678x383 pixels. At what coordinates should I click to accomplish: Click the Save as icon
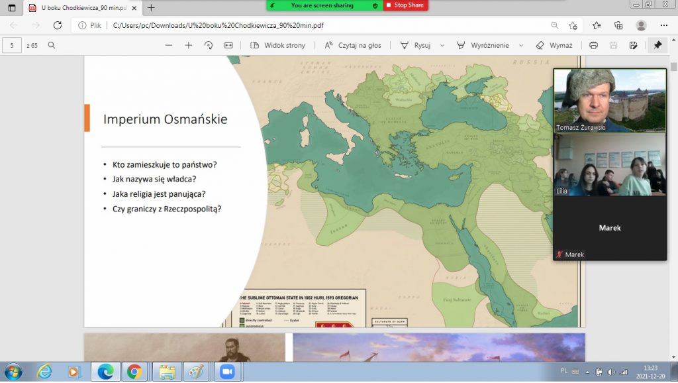click(x=634, y=45)
